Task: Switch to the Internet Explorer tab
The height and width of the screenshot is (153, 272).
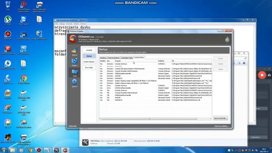Action: point(113,58)
